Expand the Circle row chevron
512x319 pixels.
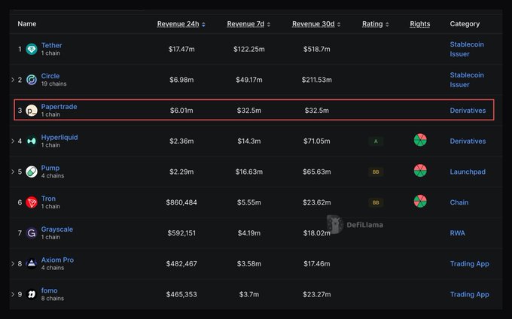(13, 80)
